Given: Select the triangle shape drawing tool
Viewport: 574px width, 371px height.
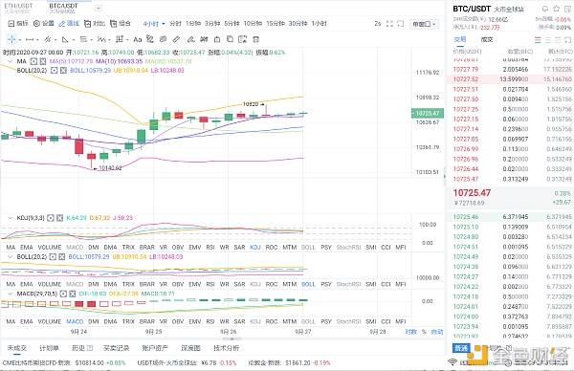Looking at the screenshot, I should (x=65, y=39).
